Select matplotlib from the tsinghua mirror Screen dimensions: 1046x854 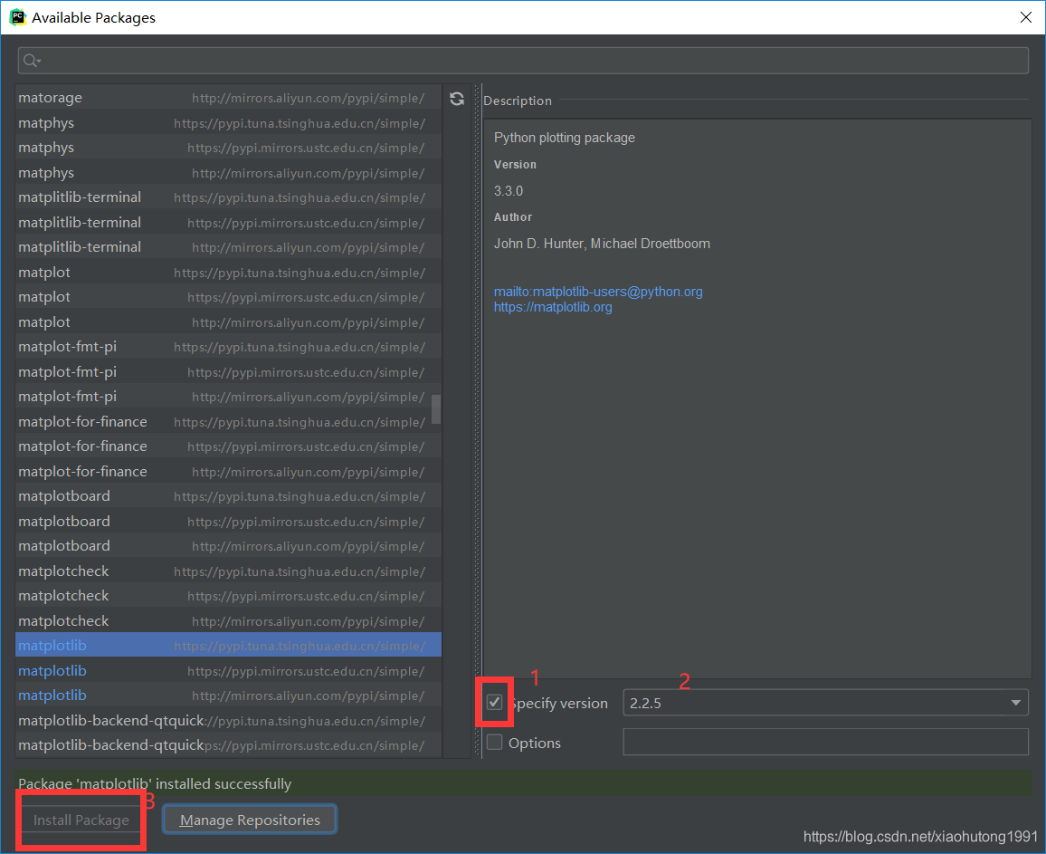pyautogui.click(x=228, y=645)
